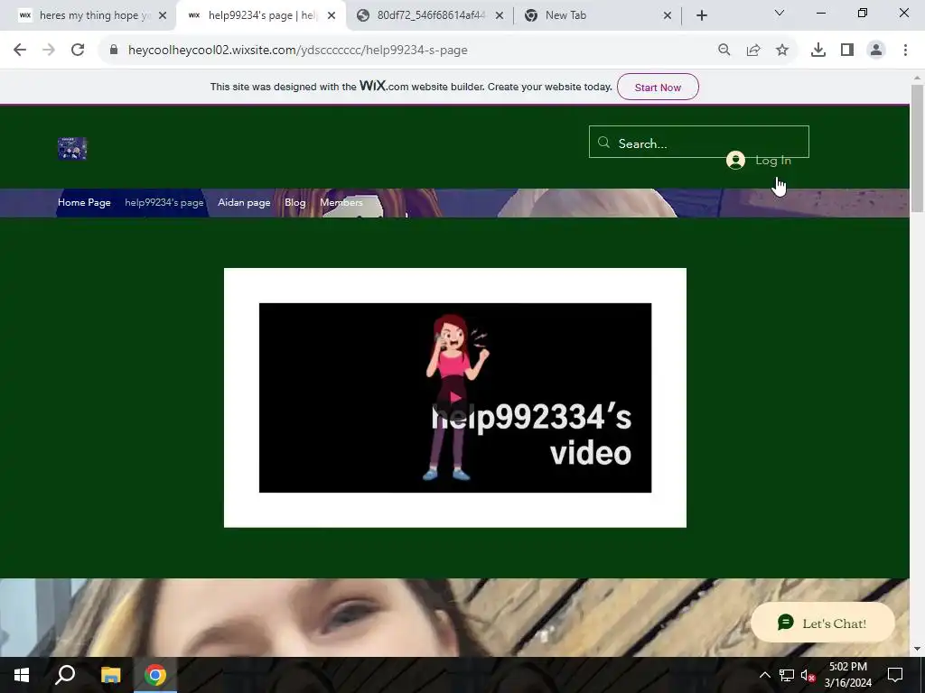Click the site logo thumbnail
The image size is (925, 693).
[x=72, y=149]
